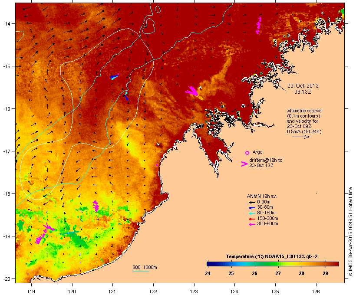
Task: Click the Temperature NOAA15_L3U colorbar title
Action: click(x=272, y=257)
